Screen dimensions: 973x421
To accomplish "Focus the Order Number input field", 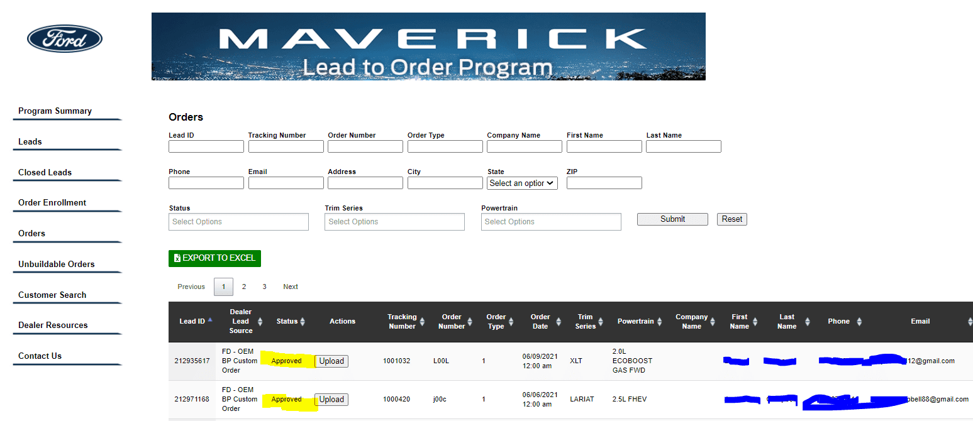I will pos(365,146).
